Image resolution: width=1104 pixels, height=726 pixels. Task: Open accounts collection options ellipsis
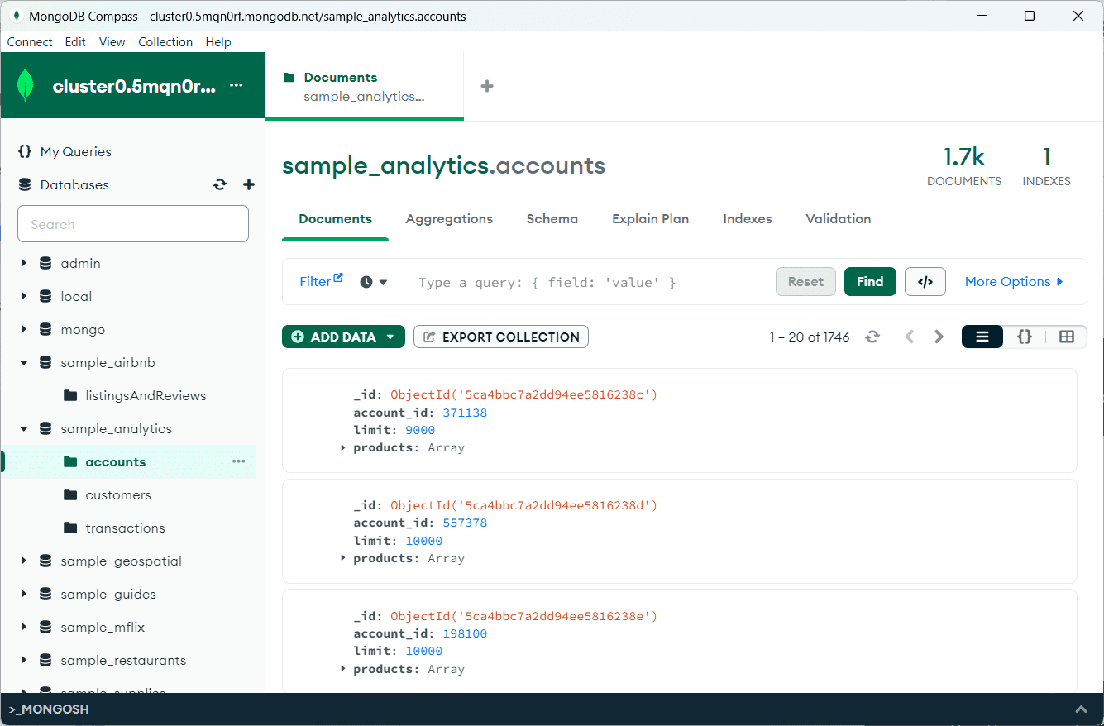[x=239, y=461]
